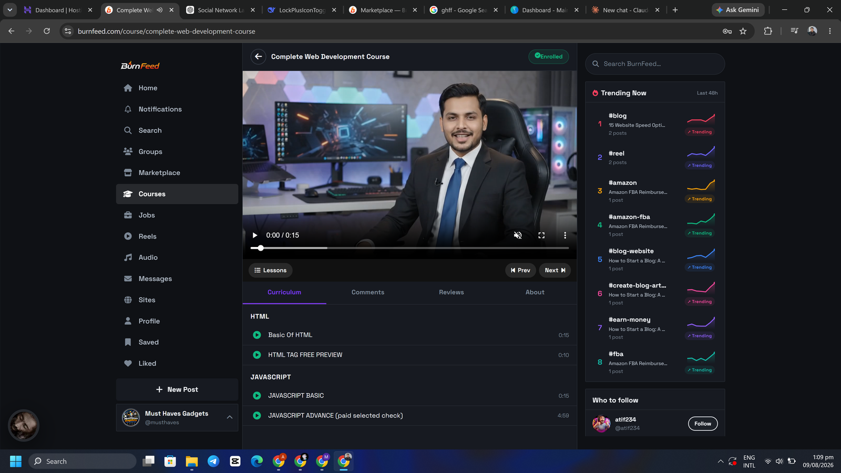
Task: Switch to Reviews tab
Action: tap(452, 292)
